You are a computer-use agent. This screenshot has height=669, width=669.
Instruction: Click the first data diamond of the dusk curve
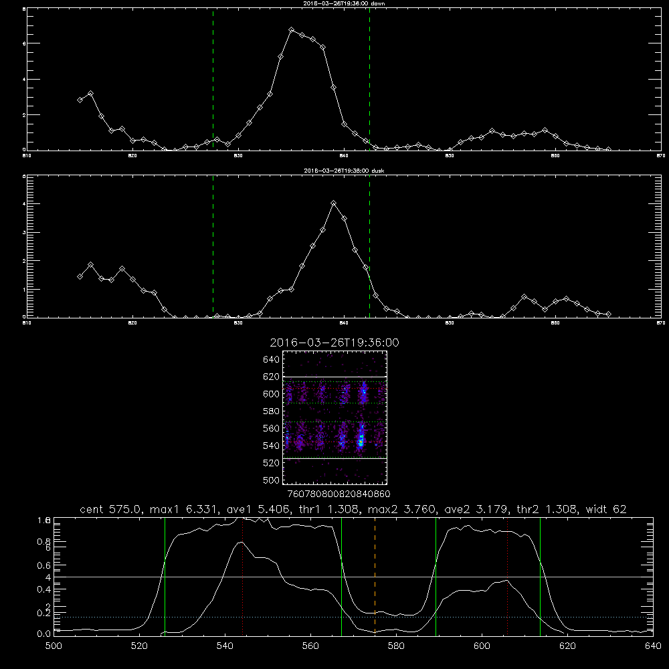click(x=80, y=276)
